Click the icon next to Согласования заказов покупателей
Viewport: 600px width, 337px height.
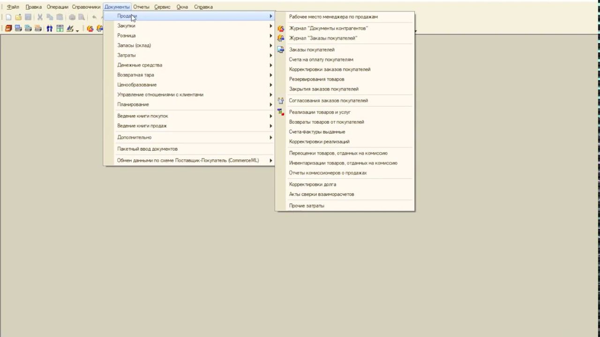click(281, 101)
